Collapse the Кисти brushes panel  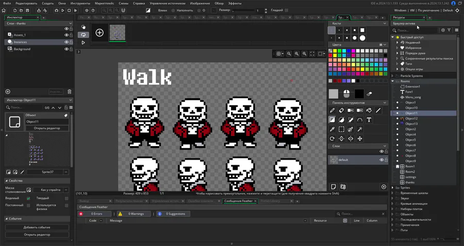[x=385, y=23]
